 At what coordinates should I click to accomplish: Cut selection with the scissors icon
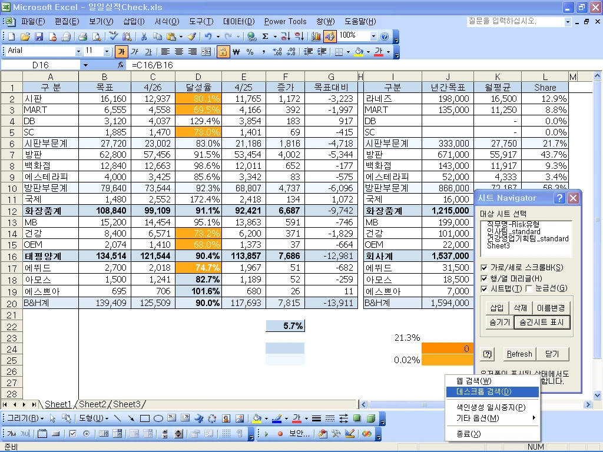(144, 36)
